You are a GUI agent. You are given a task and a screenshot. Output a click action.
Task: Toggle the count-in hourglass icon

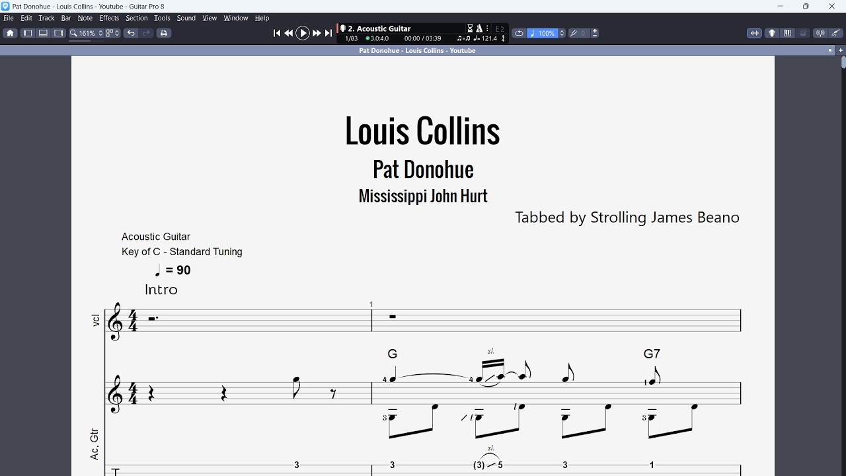470,28
